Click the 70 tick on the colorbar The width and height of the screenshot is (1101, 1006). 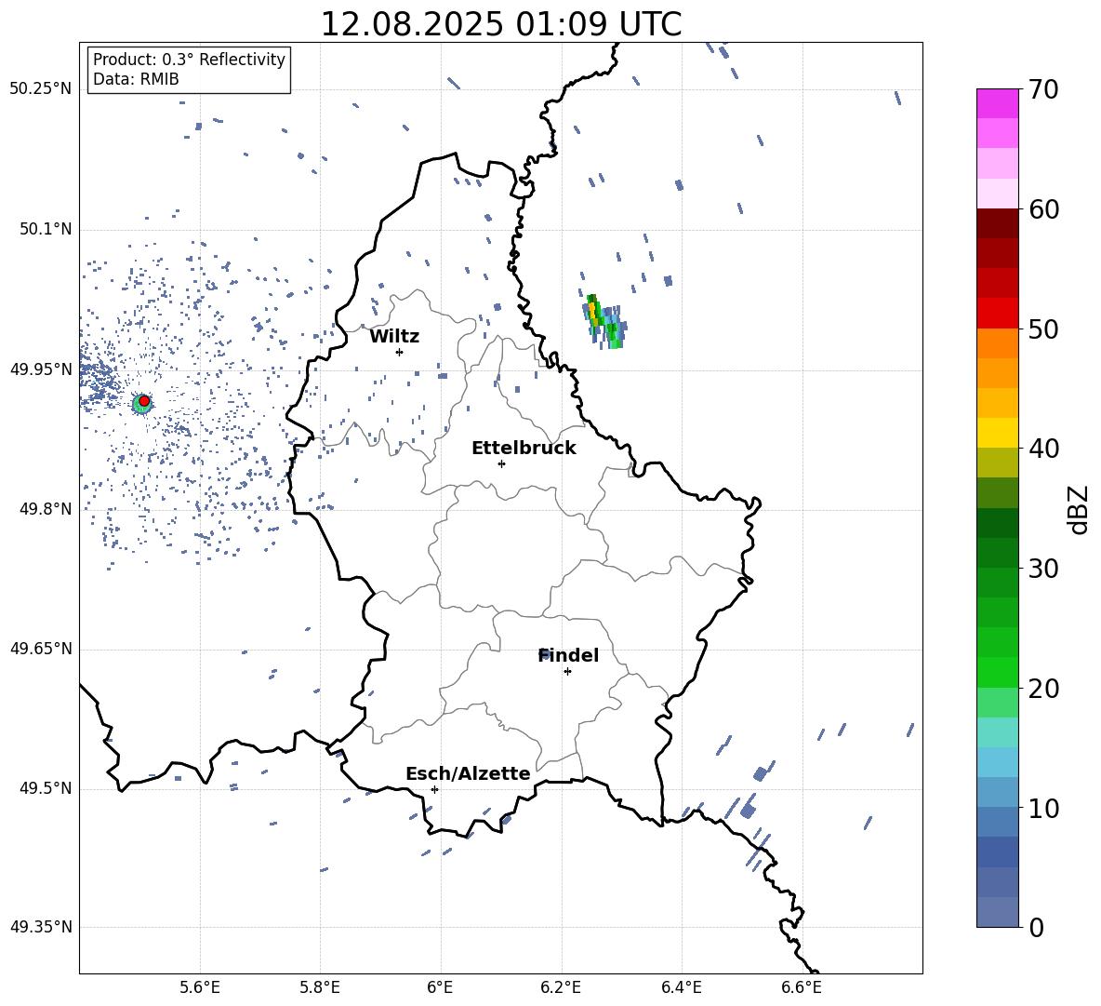1043,89
